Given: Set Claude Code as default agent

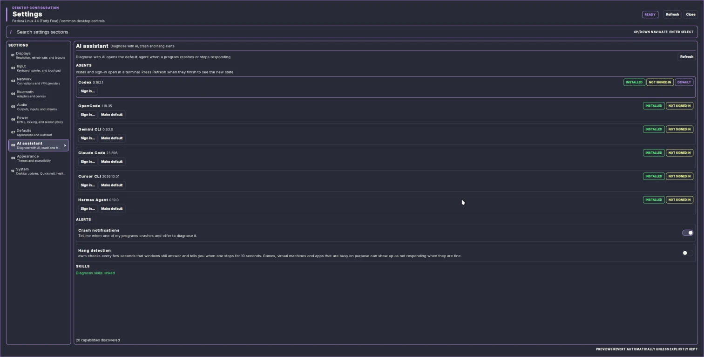Looking at the screenshot, I should click(112, 162).
